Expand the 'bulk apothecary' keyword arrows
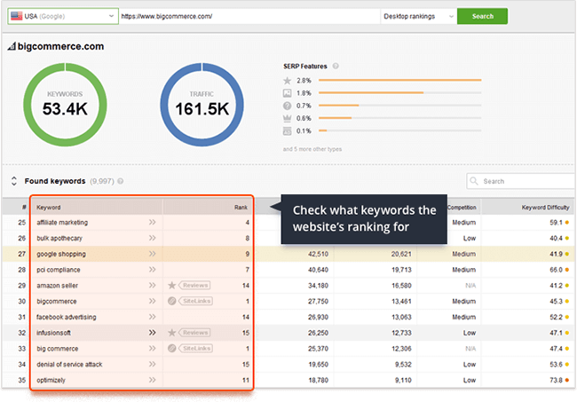The height and width of the screenshot is (402, 577). click(153, 238)
